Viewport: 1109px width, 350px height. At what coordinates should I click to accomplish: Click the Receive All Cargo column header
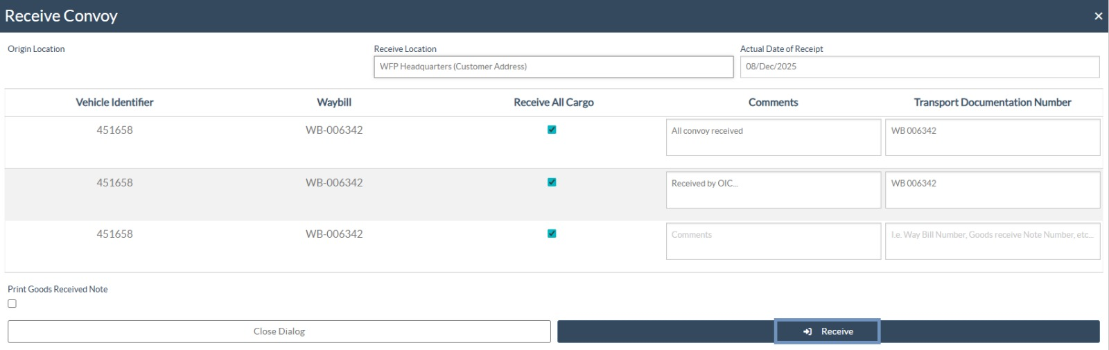[x=553, y=103]
